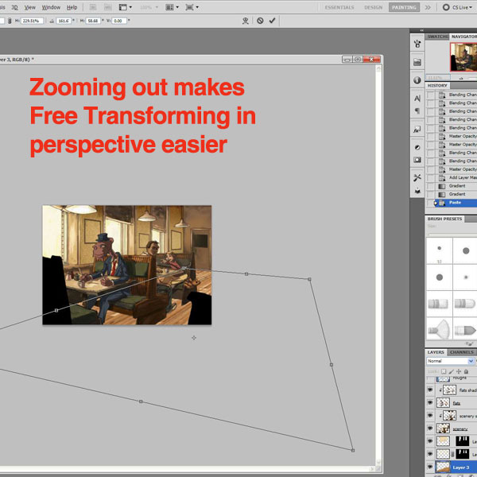Open the 3D menu

tap(14, 7)
